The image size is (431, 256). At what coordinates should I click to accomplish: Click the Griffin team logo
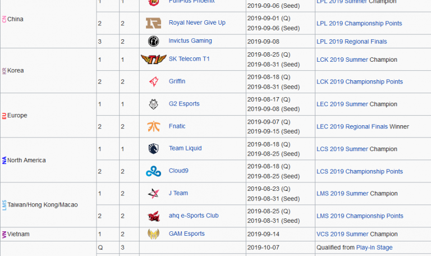153,81
